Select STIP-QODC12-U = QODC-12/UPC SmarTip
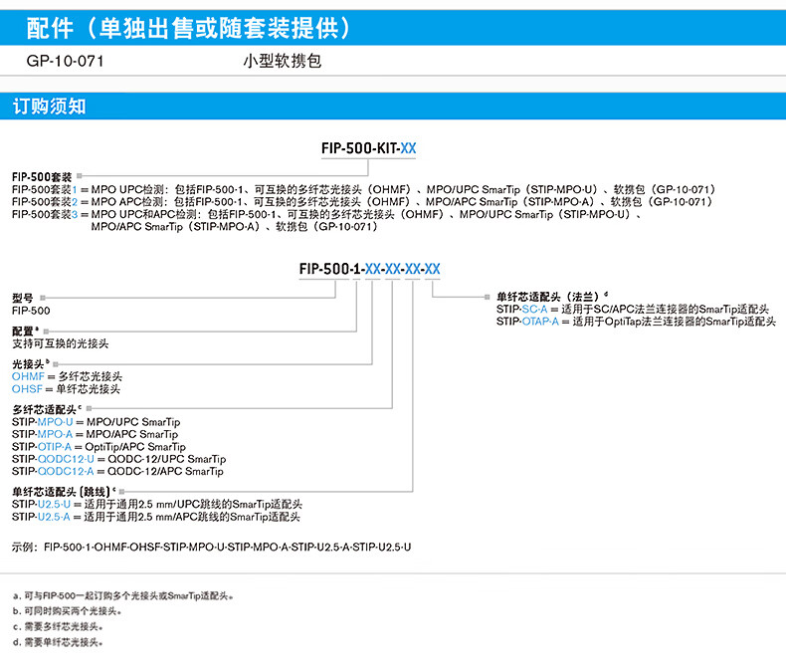This screenshot has width=786, height=669. point(118,459)
